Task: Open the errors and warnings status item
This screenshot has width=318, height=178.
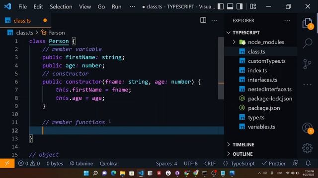Action: 29,164
